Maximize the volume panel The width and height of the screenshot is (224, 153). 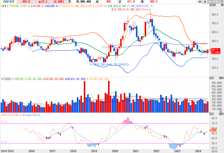220,78
